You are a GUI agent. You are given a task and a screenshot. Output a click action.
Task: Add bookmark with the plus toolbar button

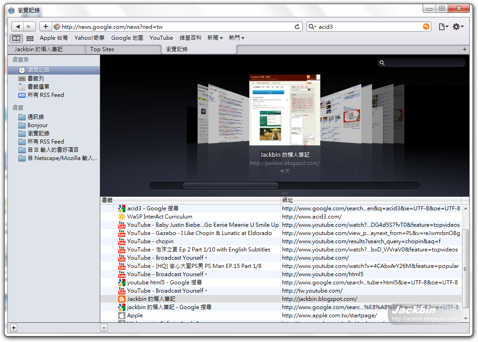[x=46, y=27]
